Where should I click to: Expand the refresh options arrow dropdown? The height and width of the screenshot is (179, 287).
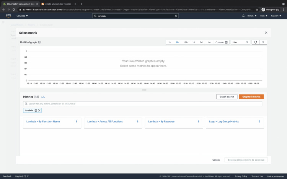pos(263,42)
